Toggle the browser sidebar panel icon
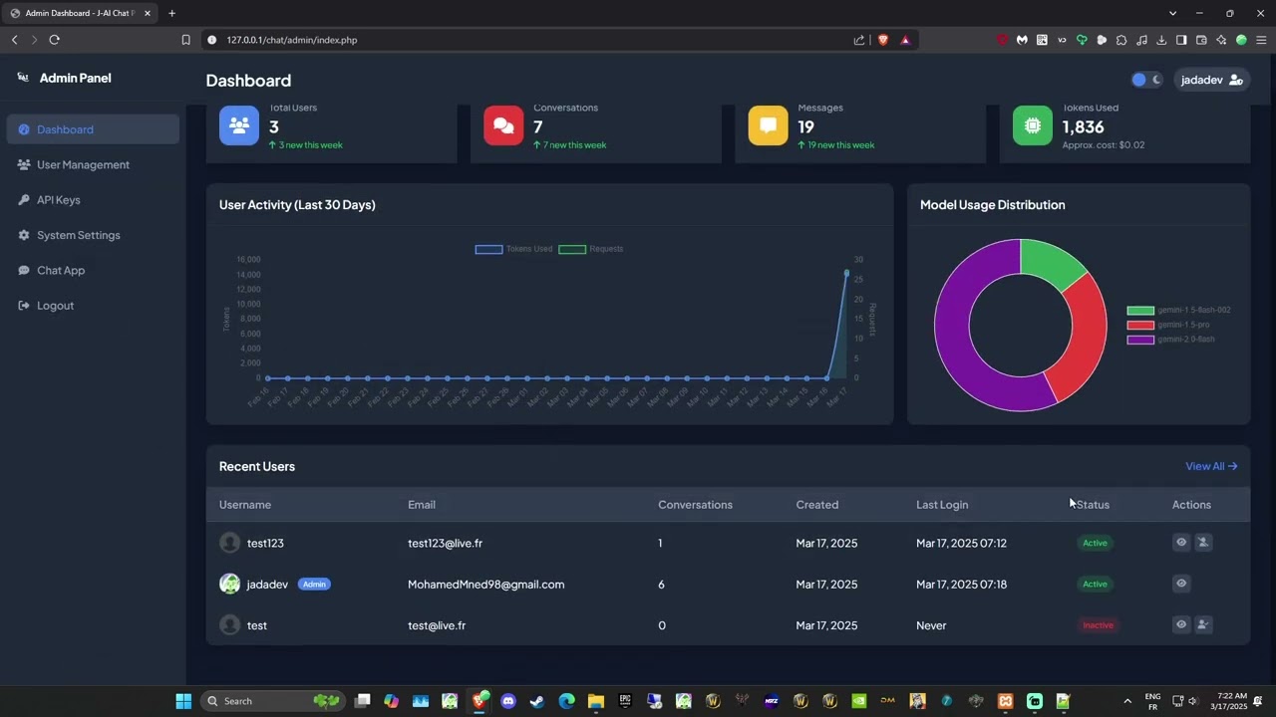Image resolution: width=1276 pixels, height=717 pixels. [x=1181, y=40]
